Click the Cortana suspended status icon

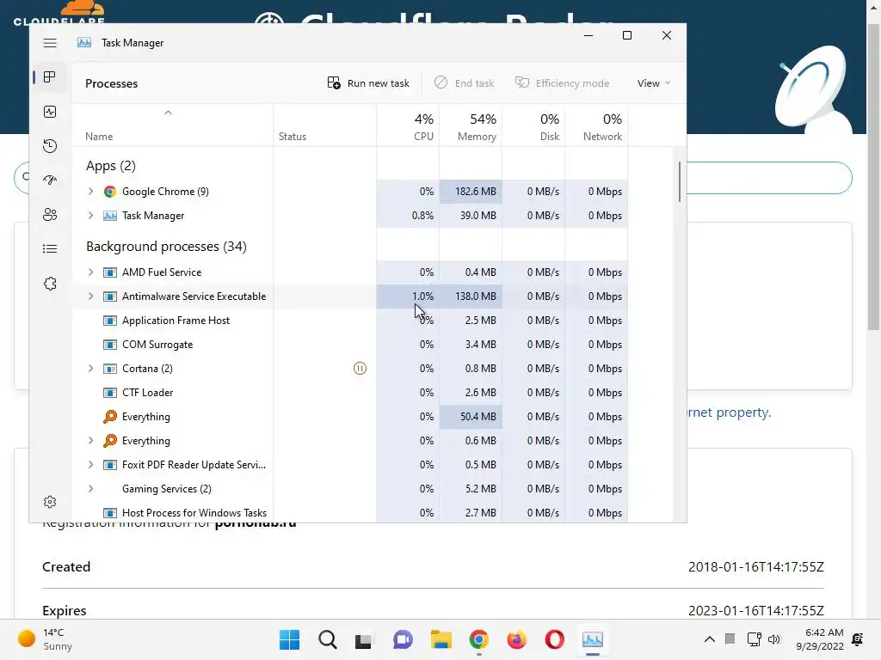click(360, 368)
